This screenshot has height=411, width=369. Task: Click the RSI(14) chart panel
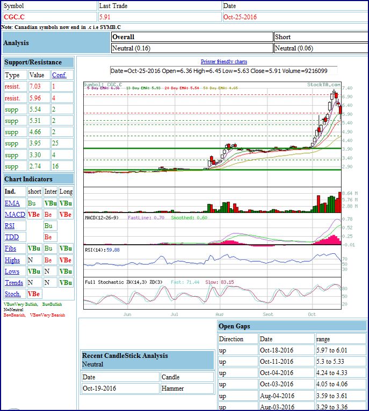coord(212,260)
